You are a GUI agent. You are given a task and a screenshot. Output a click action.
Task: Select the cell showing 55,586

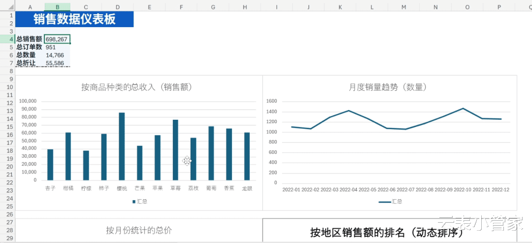pyautogui.click(x=57, y=63)
